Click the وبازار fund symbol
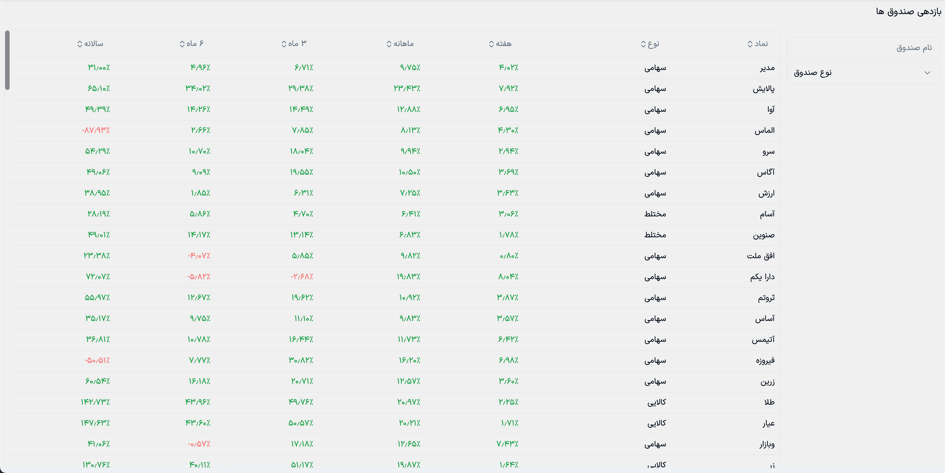Viewport: 945px width, 473px height. pyautogui.click(x=767, y=444)
